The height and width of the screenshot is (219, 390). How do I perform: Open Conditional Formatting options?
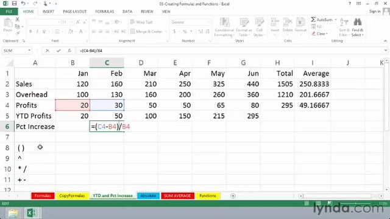click(224, 27)
